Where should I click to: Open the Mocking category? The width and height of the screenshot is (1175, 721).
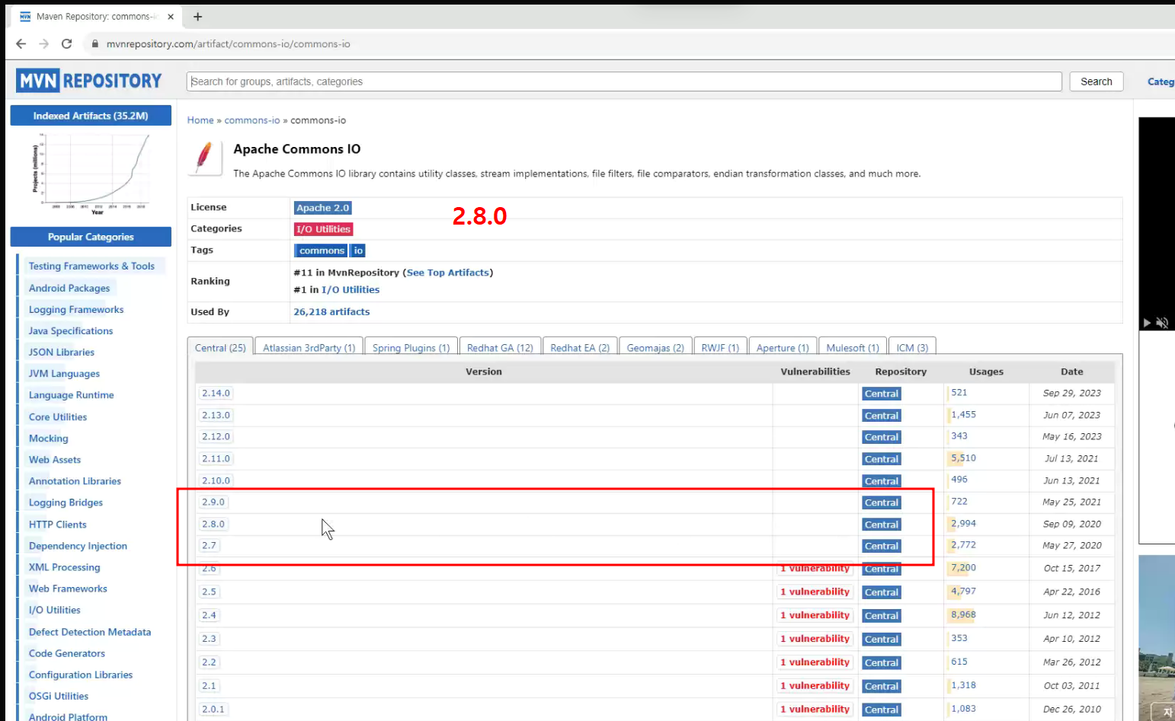[x=49, y=439]
